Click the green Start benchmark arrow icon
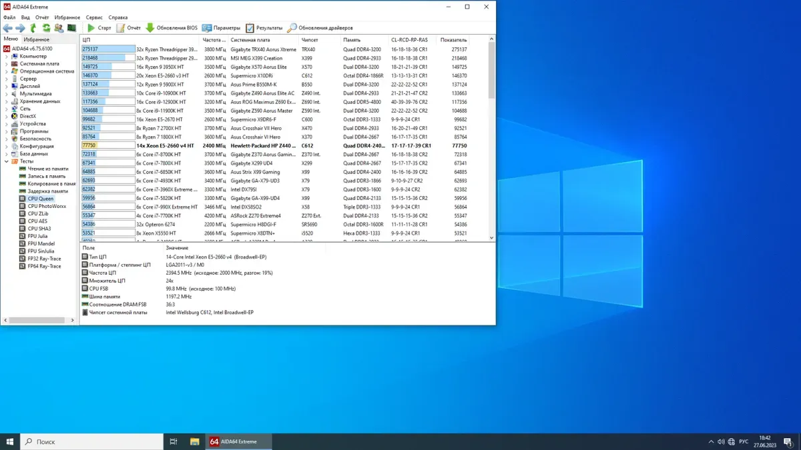The height and width of the screenshot is (450, 801). point(91,28)
